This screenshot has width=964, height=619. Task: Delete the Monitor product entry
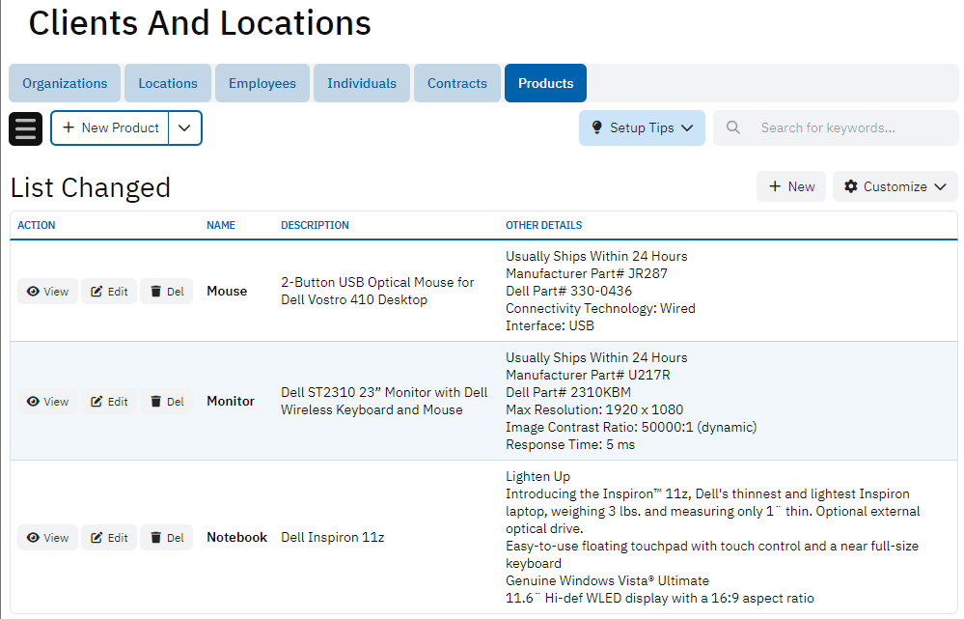pyautogui.click(x=167, y=402)
